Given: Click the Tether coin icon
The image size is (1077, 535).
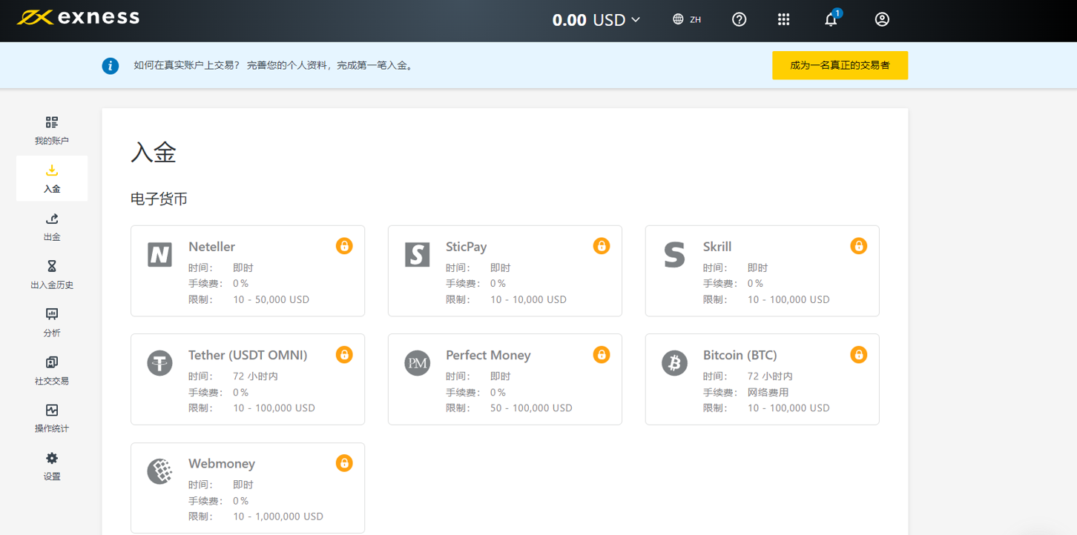Looking at the screenshot, I should 159,363.
